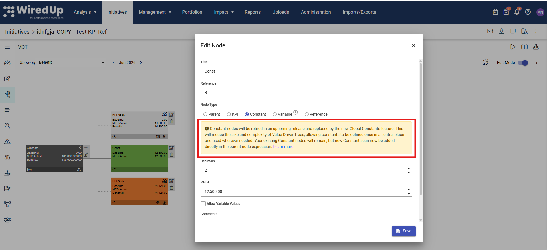Open the help question mark icon
Image resolution: width=547 pixels, height=250 pixels.
pos(528,12)
